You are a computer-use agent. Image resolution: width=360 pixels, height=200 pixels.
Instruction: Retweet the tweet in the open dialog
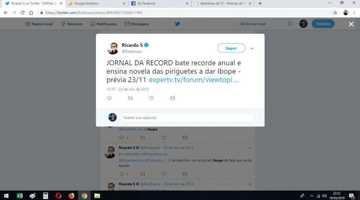point(130,98)
